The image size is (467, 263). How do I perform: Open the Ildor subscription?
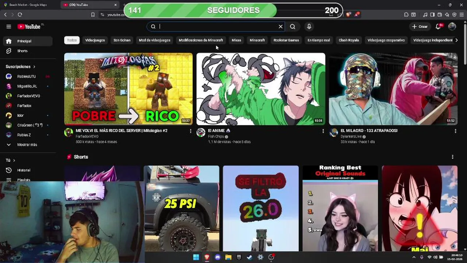[x=27, y=115]
